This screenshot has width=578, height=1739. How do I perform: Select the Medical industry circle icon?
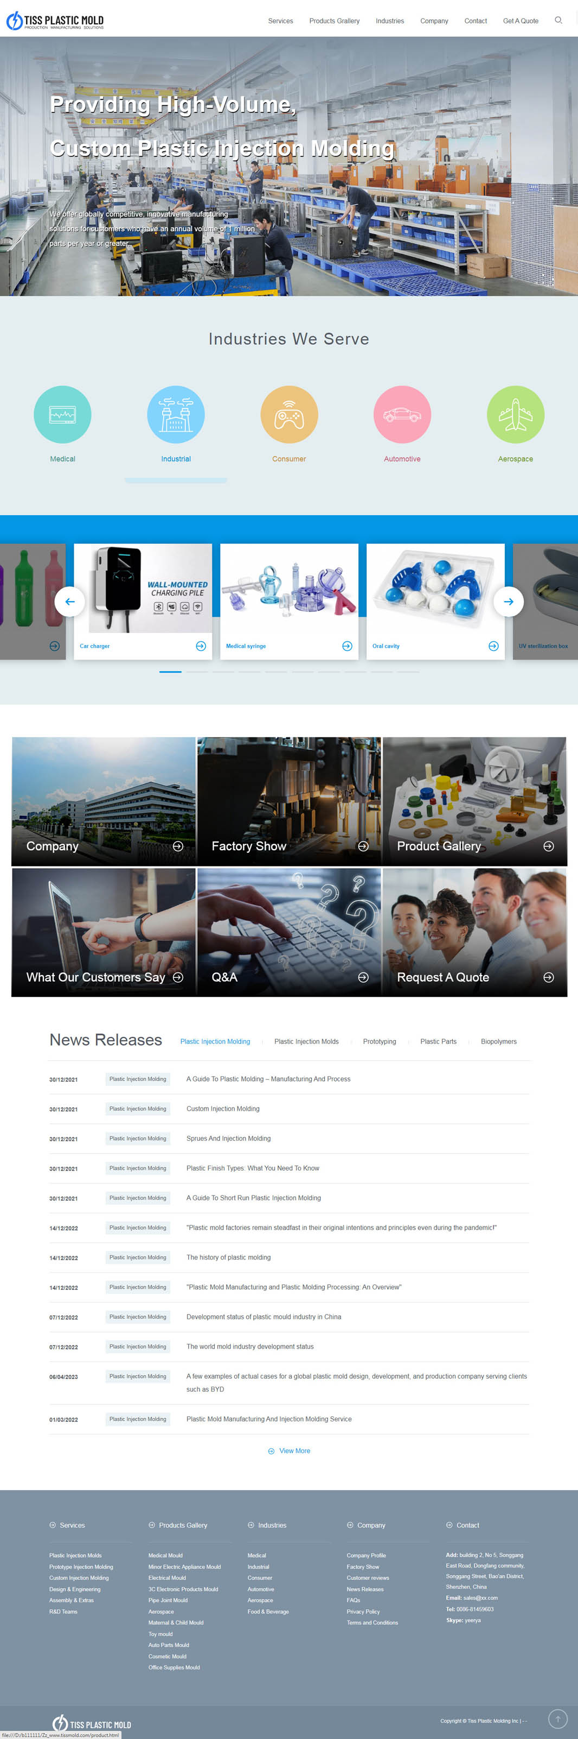[63, 414]
